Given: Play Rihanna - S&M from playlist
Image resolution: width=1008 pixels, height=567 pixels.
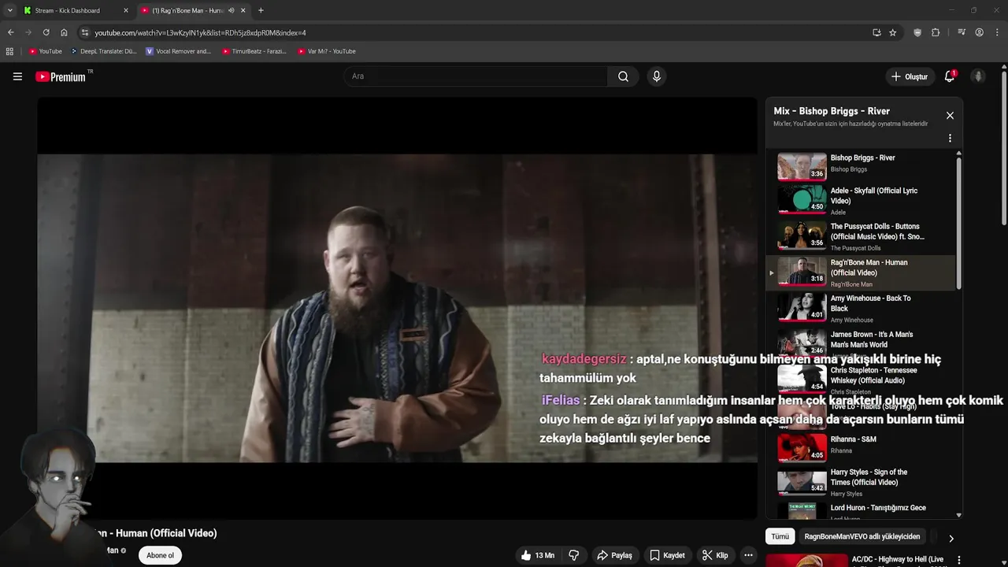Looking at the screenshot, I should tap(861, 447).
